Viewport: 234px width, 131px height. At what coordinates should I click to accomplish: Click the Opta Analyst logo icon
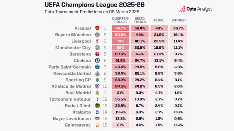point(182,9)
